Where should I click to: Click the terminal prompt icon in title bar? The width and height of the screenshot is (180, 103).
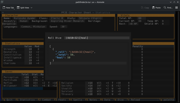[2, 2]
